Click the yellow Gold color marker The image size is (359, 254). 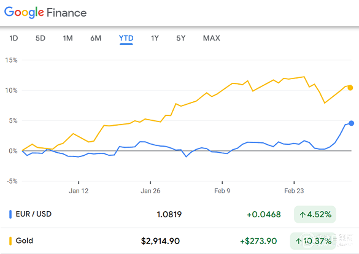pyautogui.click(x=10, y=241)
